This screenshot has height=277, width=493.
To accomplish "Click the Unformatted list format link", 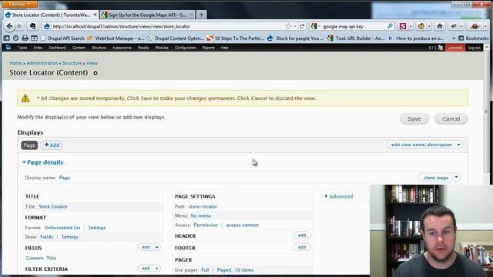I will (62, 228).
